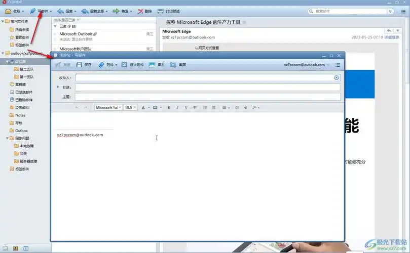Click the detailed info link beside the date
Image resolution: width=410 pixels, height=253 pixels.
(x=392, y=37)
